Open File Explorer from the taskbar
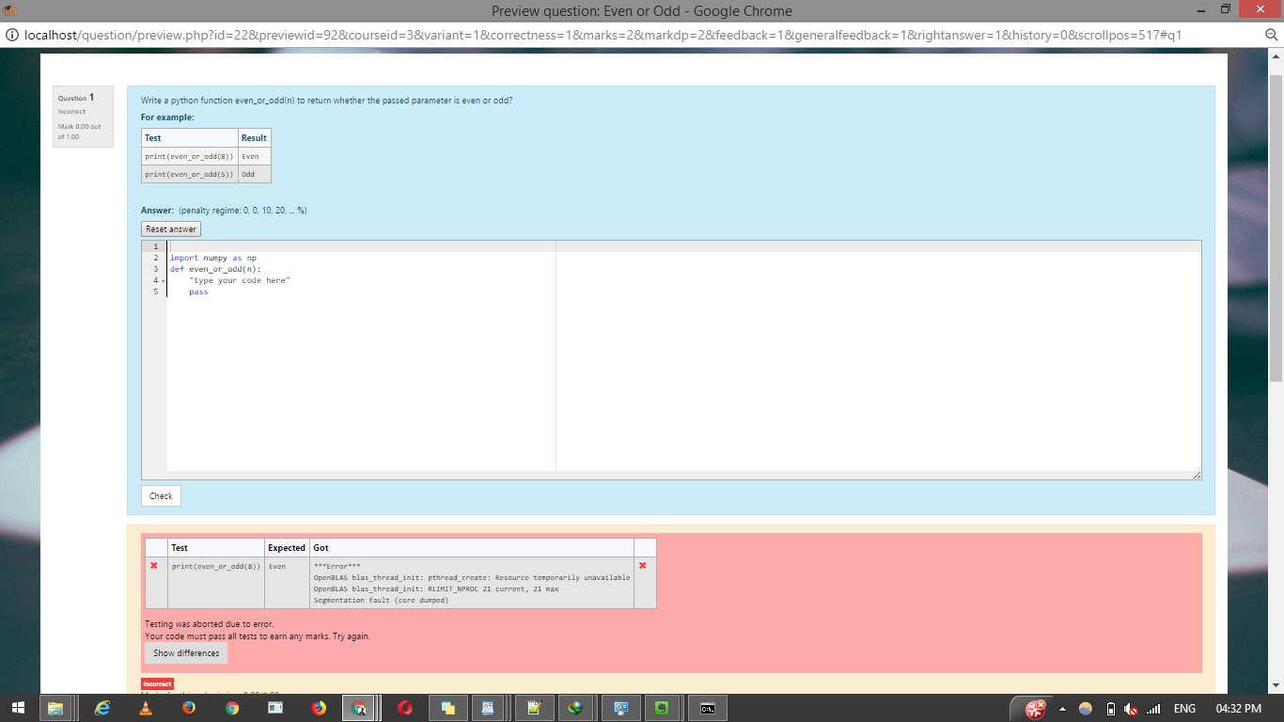The height and width of the screenshot is (722, 1284). tap(55, 708)
